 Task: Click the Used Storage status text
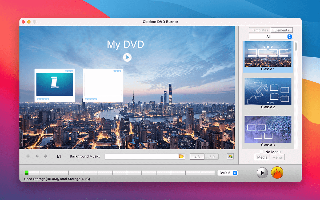[57, 179]
